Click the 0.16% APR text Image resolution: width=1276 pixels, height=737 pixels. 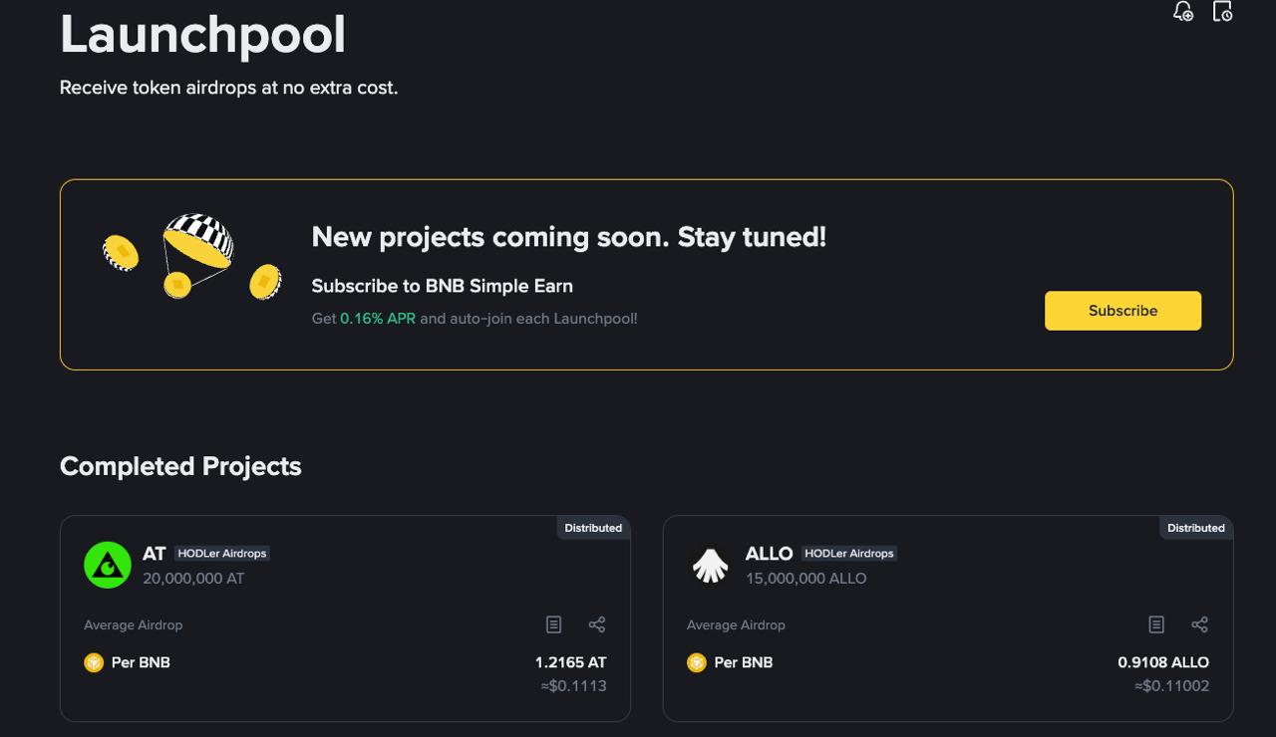click(x=378, y=319)
